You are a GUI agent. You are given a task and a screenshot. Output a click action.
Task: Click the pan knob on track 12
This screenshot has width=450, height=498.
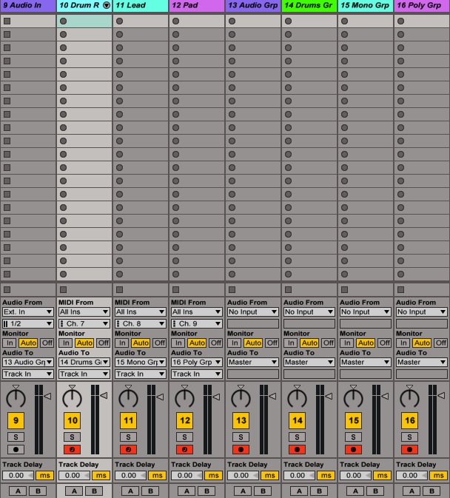pyautogui.click(x=184, y=398)
